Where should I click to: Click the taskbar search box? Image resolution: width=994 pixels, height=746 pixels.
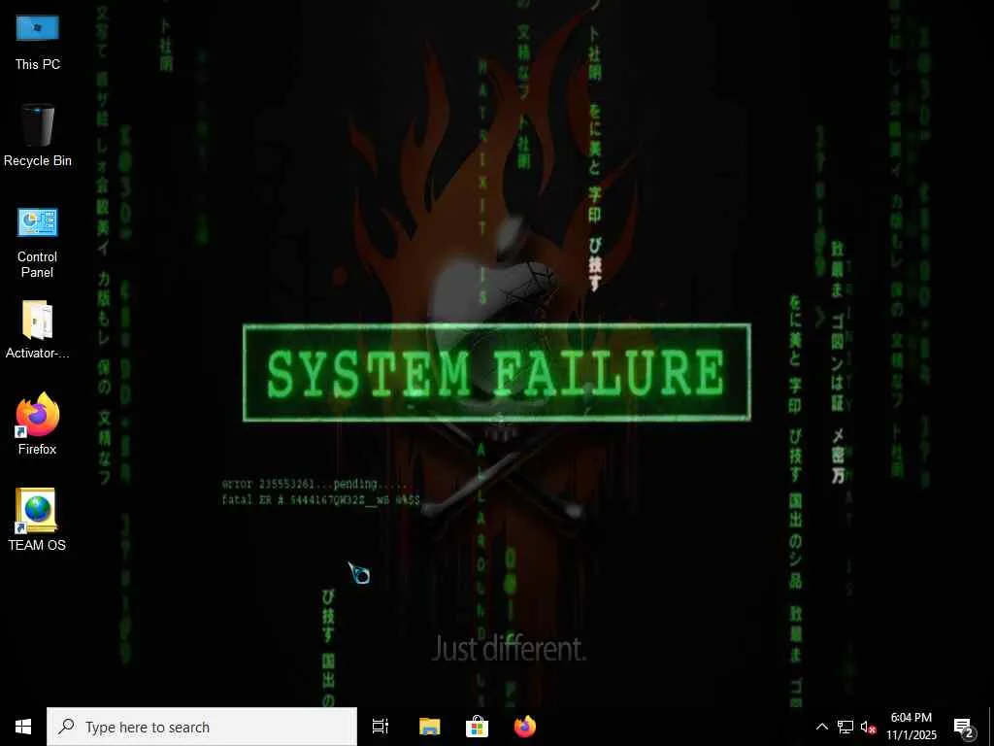pyautogui.click(x=202, y=727)
